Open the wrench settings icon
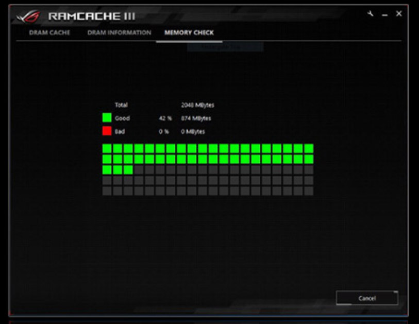 pos(371,13)
